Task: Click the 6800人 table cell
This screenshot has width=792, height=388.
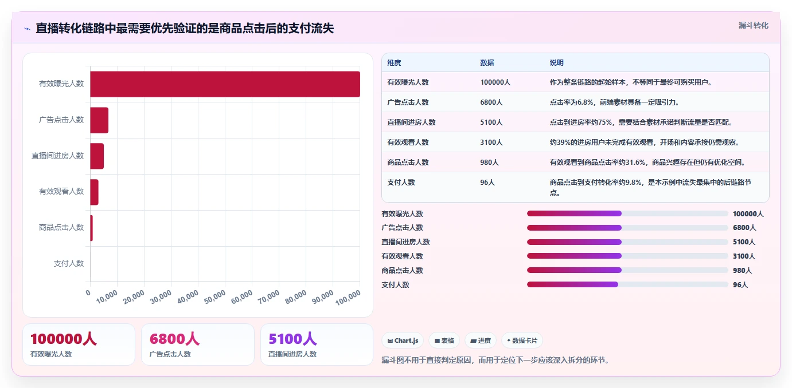Action: [491, 102]
